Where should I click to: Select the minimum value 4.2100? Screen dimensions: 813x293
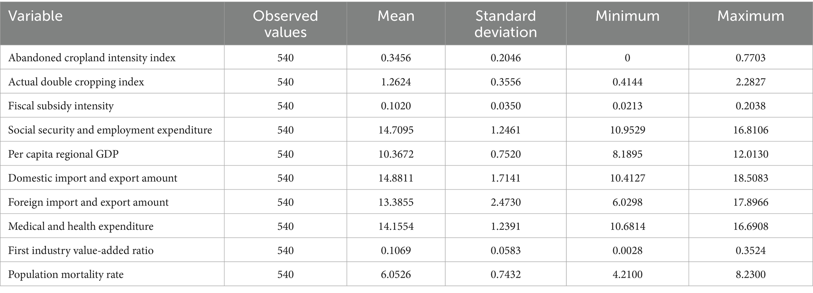pos(627,274)
